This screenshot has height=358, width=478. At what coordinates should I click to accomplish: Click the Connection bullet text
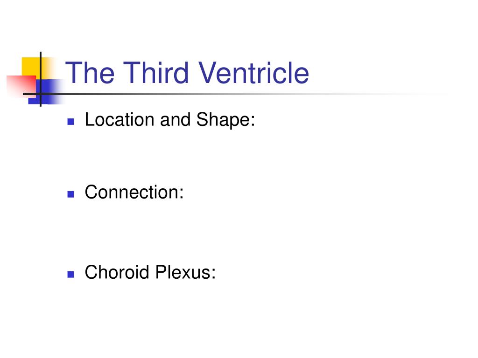(134, 192)
